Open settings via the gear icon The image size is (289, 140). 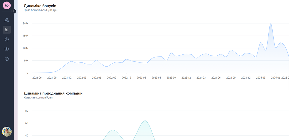tap(7, 49)
